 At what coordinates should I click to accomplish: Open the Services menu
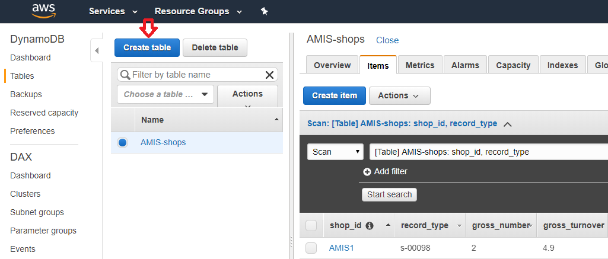(113, 11)
